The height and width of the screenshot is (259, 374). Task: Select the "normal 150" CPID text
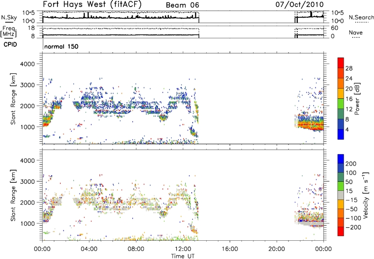click(x=61, y=46)
